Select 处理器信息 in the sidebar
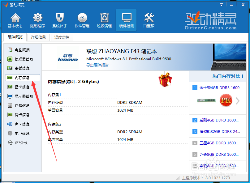The image size is (250, 183). (23, 59)
